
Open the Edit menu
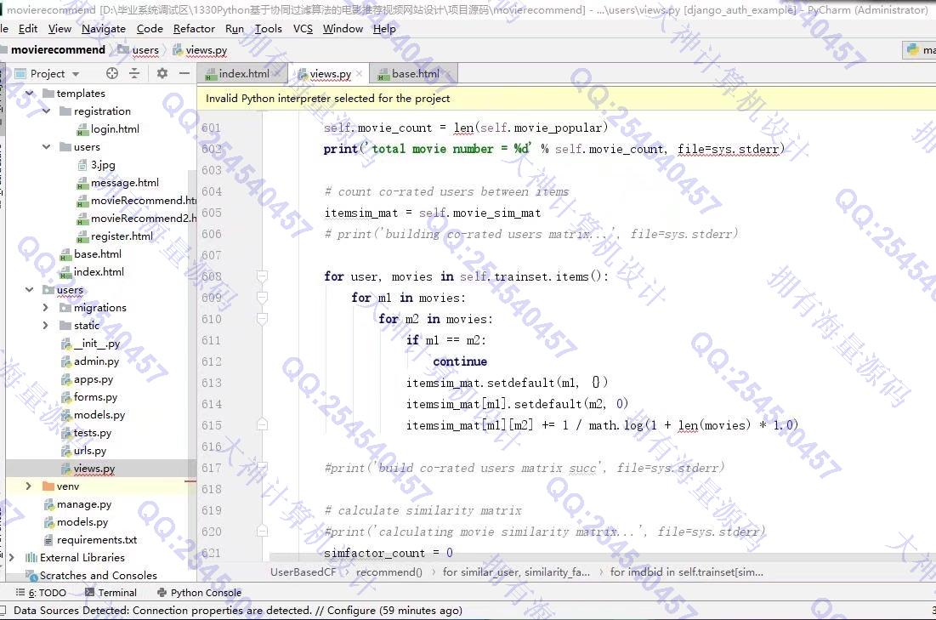pos(28,29)
